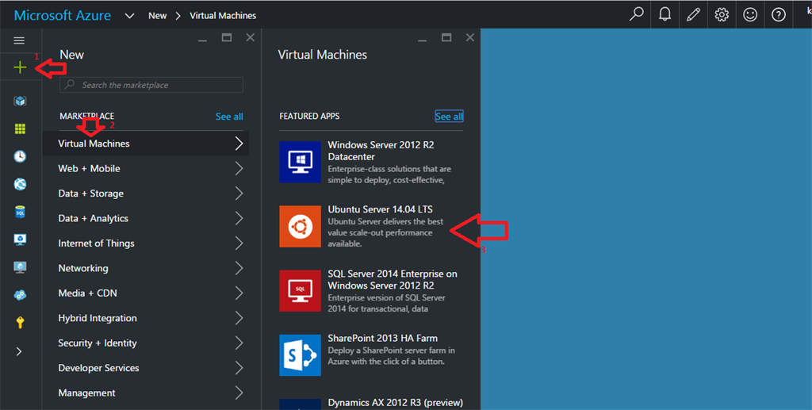The height and width of the screenshot is (410, 812).
Task: Open Windows Server 2012 R2 Datacenter title
Action: pyautogui.click(x=381, y=151)
